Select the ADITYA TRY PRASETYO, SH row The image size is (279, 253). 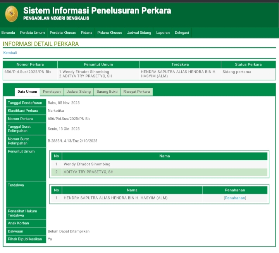(88, 172)
